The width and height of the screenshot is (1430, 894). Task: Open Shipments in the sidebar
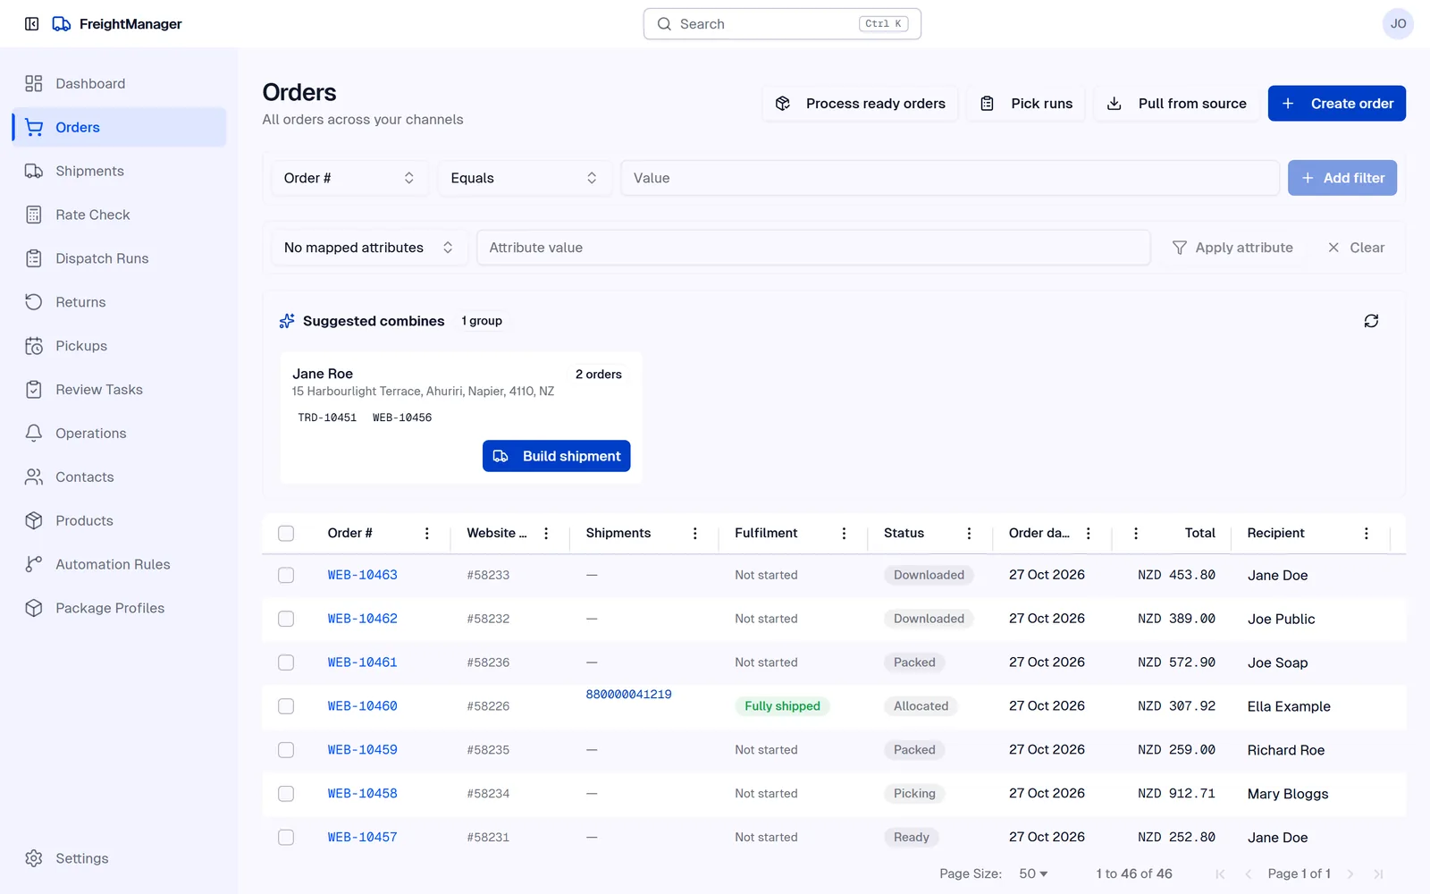point(119,171)
